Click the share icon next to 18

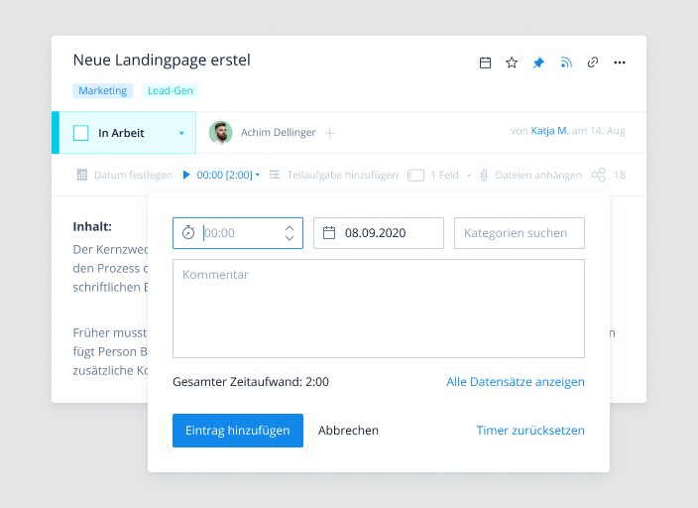point(598,175)
